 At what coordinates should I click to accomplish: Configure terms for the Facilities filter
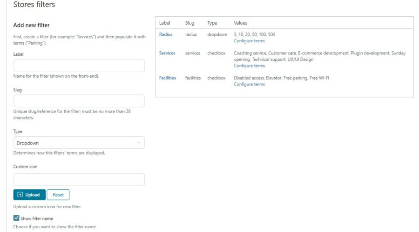[x=250, y=84]
